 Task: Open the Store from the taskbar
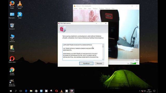[x=36, y=91]
